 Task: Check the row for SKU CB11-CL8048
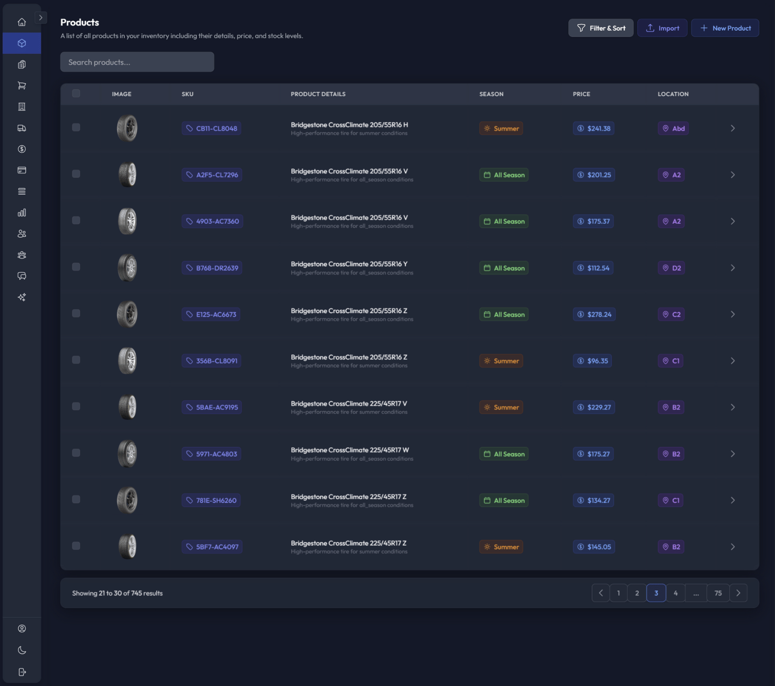[x=76, y=127]
